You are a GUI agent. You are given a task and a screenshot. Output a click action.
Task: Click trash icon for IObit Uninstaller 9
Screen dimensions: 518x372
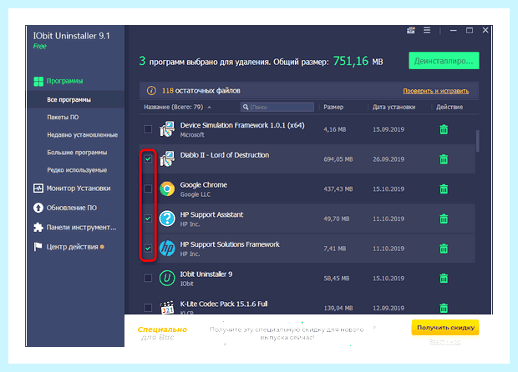coord(444,279)
